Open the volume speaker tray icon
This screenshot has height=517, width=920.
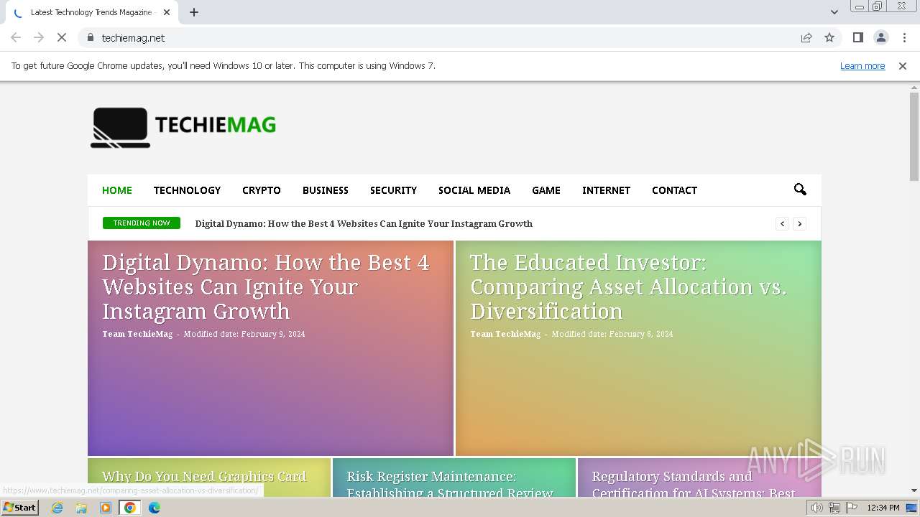[x=816, y=508]
